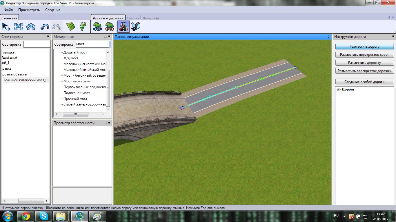Toggle pin on Инструмент дороги panel
The image size is (396, 222).
point(393,37)
